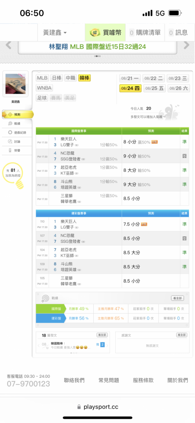Screen dimensions: 195x423
Task: Click the right carousel arrow on banner
Action: pyautogui.click(x=187, y=45)
